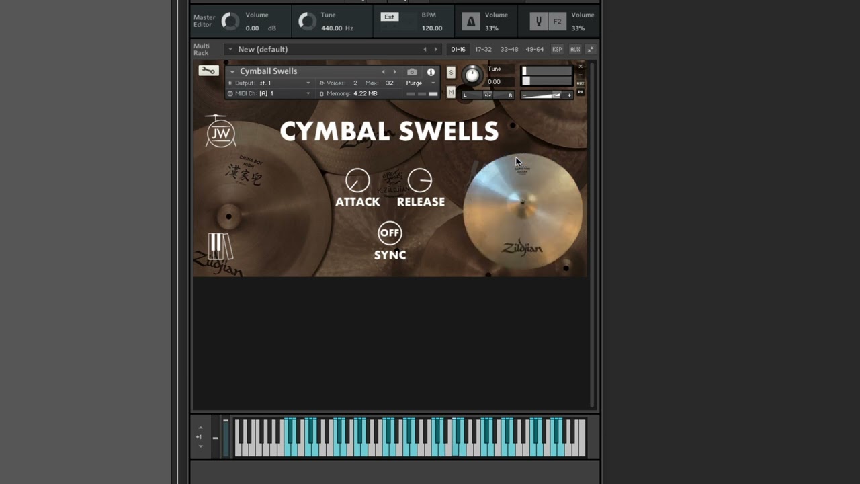The width and height of the screenshot is (860, 484).
Task: Click the piano keys icon
Action: point(220,247)
